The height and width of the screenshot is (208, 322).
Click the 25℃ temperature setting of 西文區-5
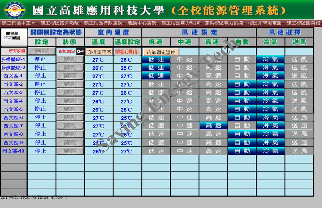126,110
